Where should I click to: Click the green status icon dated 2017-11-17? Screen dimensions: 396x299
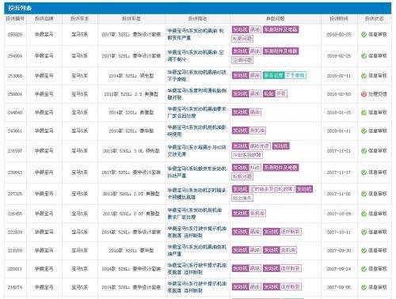(364, 172)
